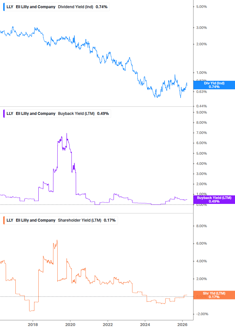Image resolution: width=235 pixels, height=330 pixels.
Task: Click the 7.00% tick on the buyback yield axis
Action: [201, 133]
